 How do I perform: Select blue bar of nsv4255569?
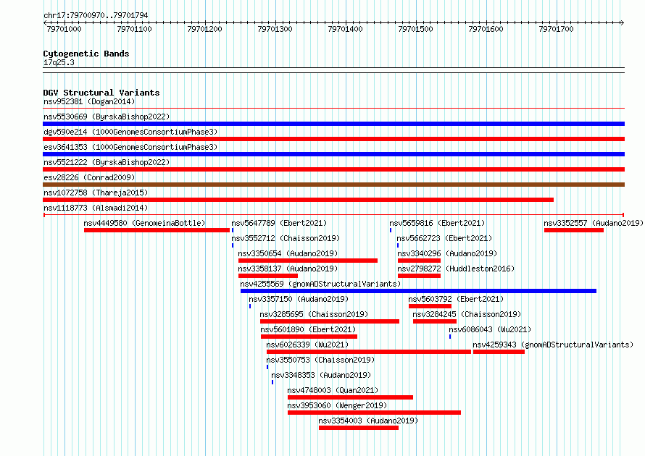coord(418,291)
